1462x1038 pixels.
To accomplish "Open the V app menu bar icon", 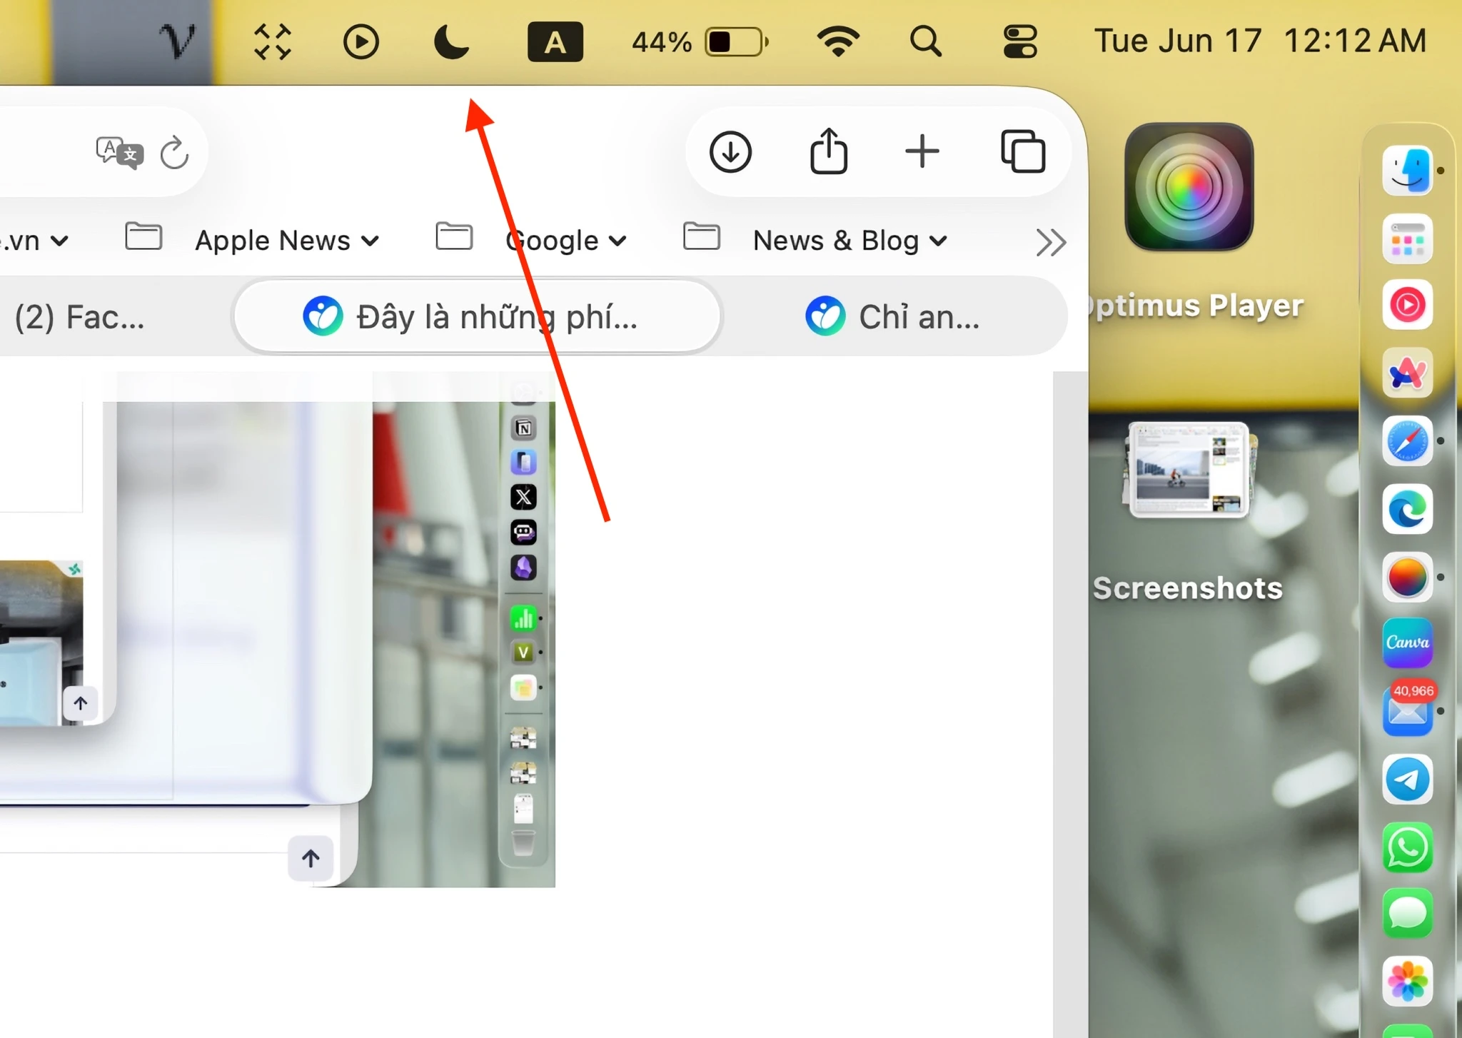I will pos(177,41).
